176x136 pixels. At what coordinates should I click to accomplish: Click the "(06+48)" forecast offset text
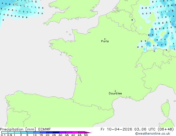[x=166, y=129]
